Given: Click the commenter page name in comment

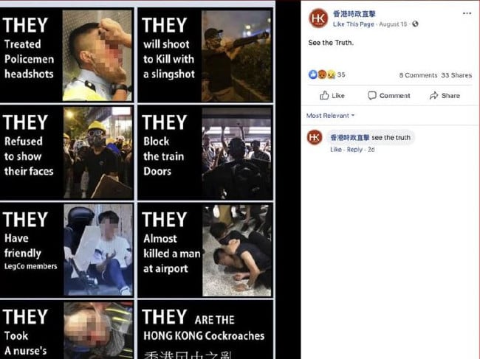Looking at the screenshot, I should (350, 138).
